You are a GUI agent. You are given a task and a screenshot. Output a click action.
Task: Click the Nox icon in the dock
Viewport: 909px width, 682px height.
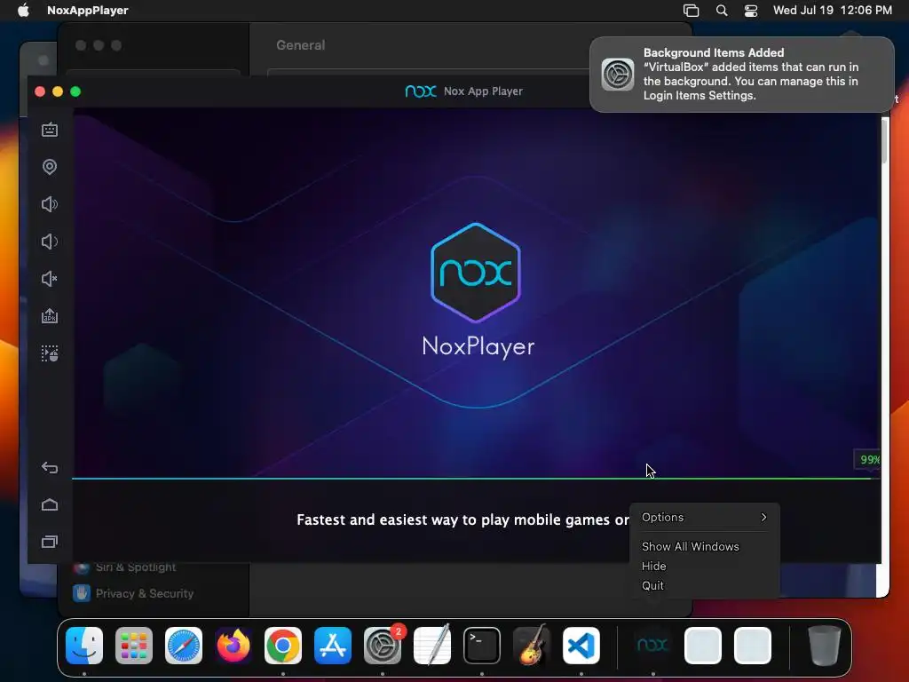(x=652, y=645)
